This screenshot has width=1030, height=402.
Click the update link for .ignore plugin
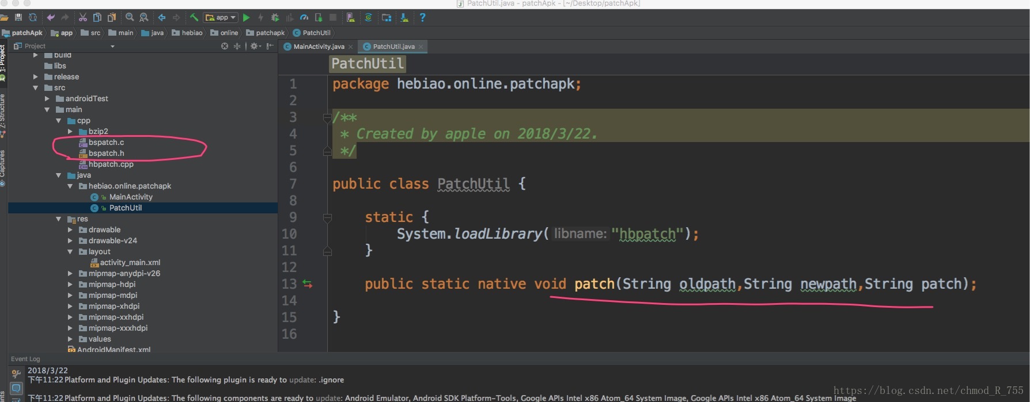(302, 380)
